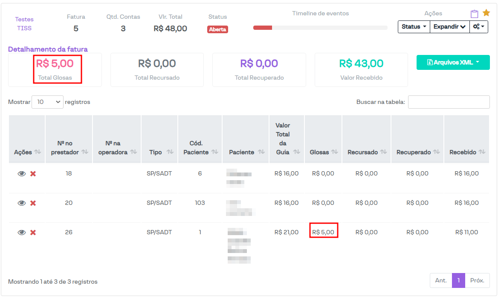This screenshot has height=299, width=501.
Task: Go to next page with Próx.
Action: pos(477,281)
